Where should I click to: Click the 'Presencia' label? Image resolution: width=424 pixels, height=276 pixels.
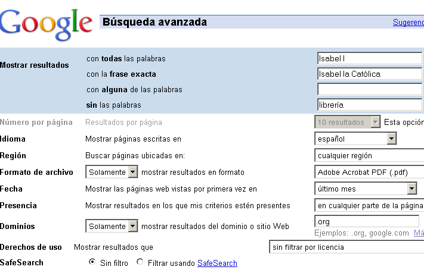18,206
